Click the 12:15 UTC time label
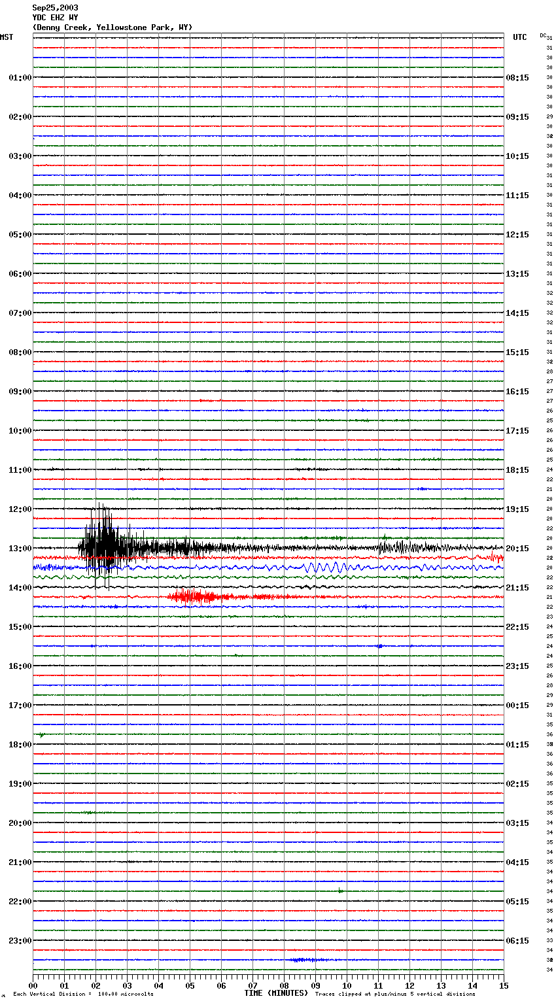This screenshot has height=1003, width=556. click(517, 235)
